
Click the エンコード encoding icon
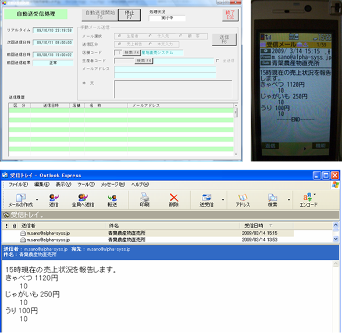point(308,197)
